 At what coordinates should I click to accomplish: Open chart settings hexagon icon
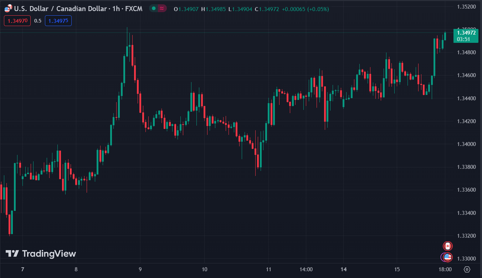point(467,269)
